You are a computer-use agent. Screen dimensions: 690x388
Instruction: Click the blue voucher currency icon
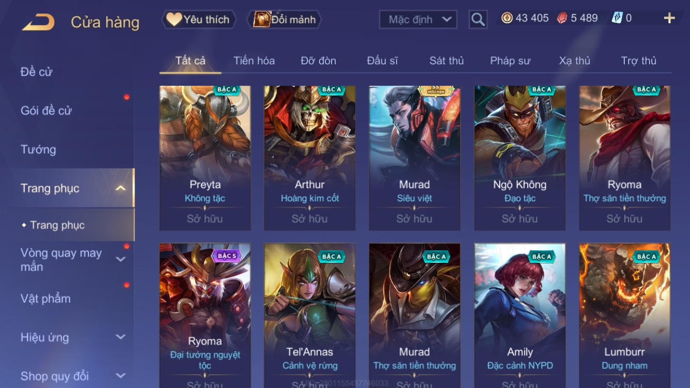click(617, 18)
